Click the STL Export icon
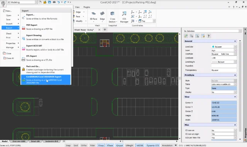The height and width of the screenshot is (147, 247). coord(24,59)
